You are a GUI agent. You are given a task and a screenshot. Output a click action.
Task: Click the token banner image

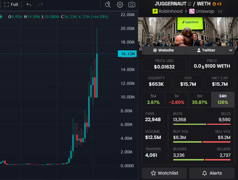click(188, 32)
